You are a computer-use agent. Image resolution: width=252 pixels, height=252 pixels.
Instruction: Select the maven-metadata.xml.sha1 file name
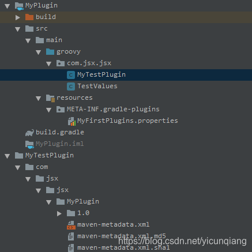[x=123, y=247]
